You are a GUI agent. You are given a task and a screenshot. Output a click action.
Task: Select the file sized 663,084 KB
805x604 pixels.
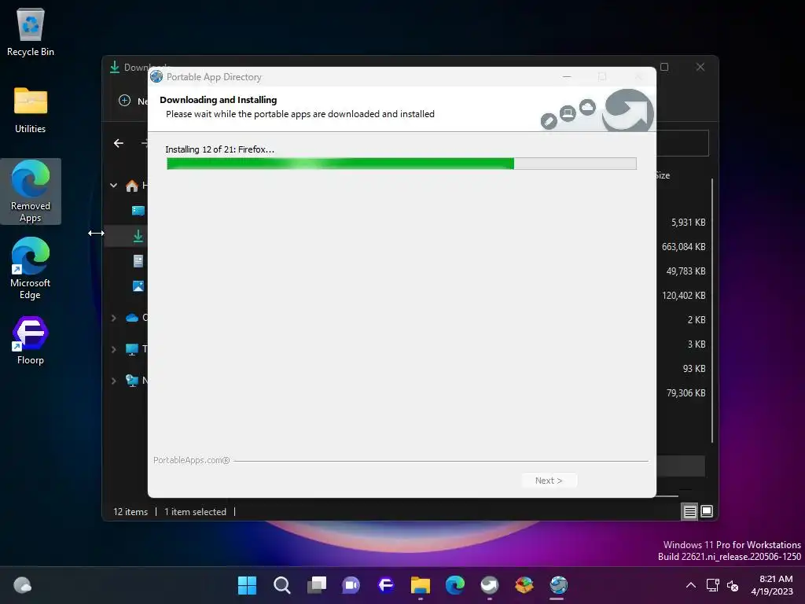(x=683, y=246)
